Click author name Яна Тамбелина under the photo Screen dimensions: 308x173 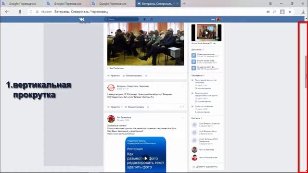click(x=116, y=68)
